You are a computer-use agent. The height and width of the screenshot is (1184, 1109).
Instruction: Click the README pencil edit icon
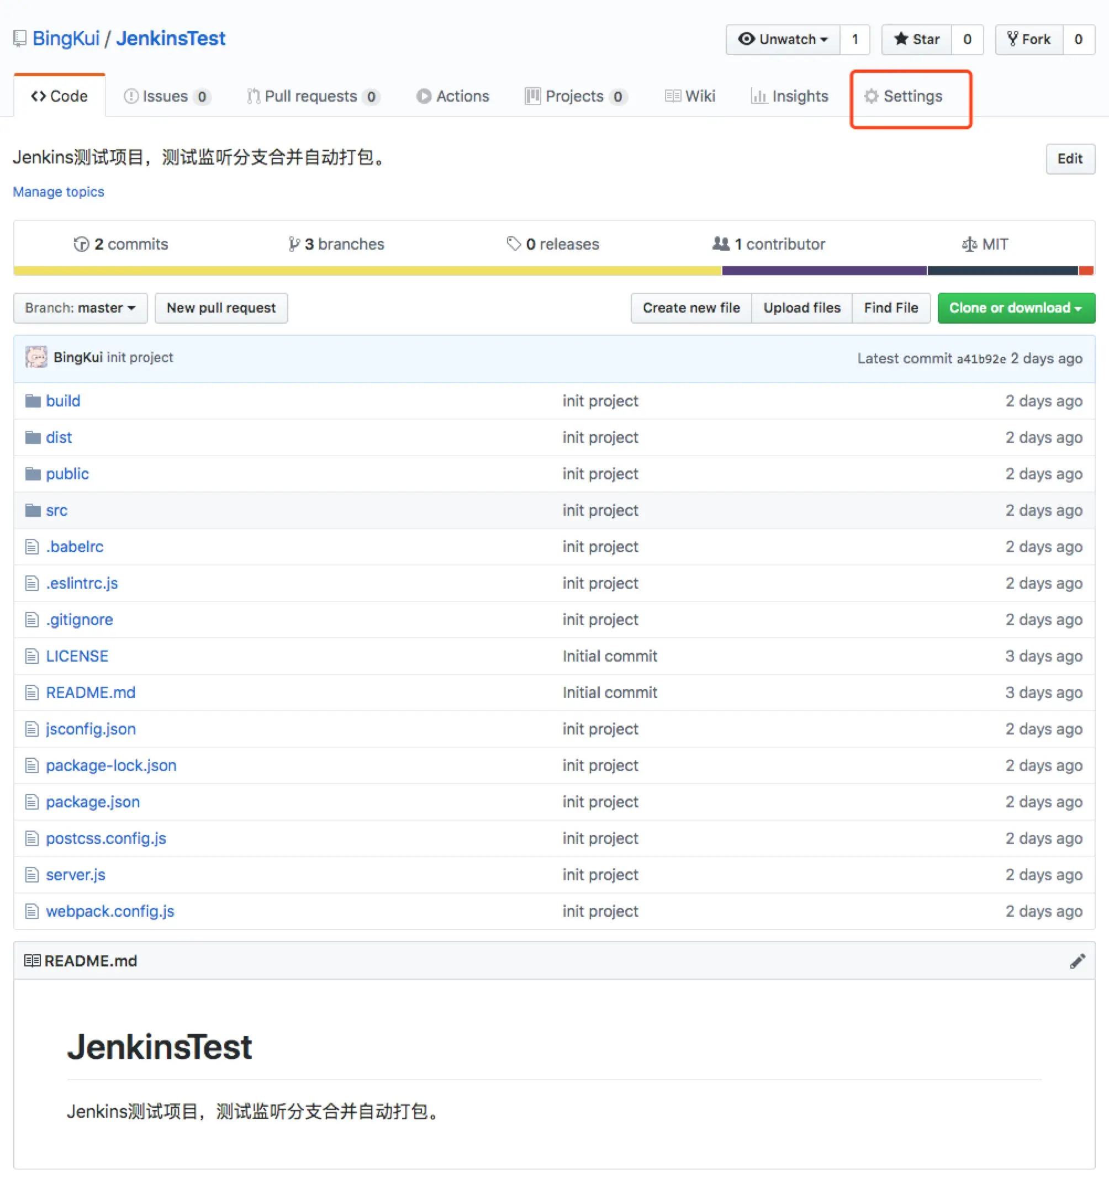tap(1077, 961)
